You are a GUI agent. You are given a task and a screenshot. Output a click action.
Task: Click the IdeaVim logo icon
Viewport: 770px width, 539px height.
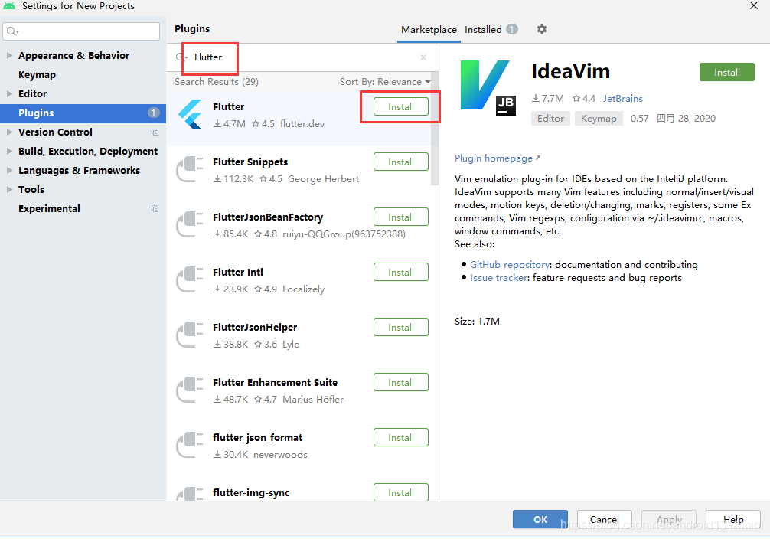click(x=488, y=87)
